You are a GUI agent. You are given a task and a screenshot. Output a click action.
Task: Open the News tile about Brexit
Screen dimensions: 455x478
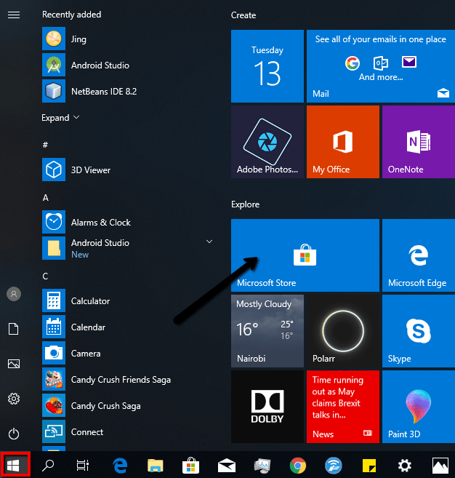tap(343, 407)
